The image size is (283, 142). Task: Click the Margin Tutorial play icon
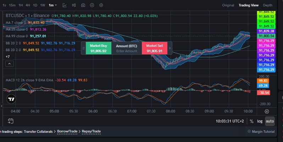click(x=249, y=131)
